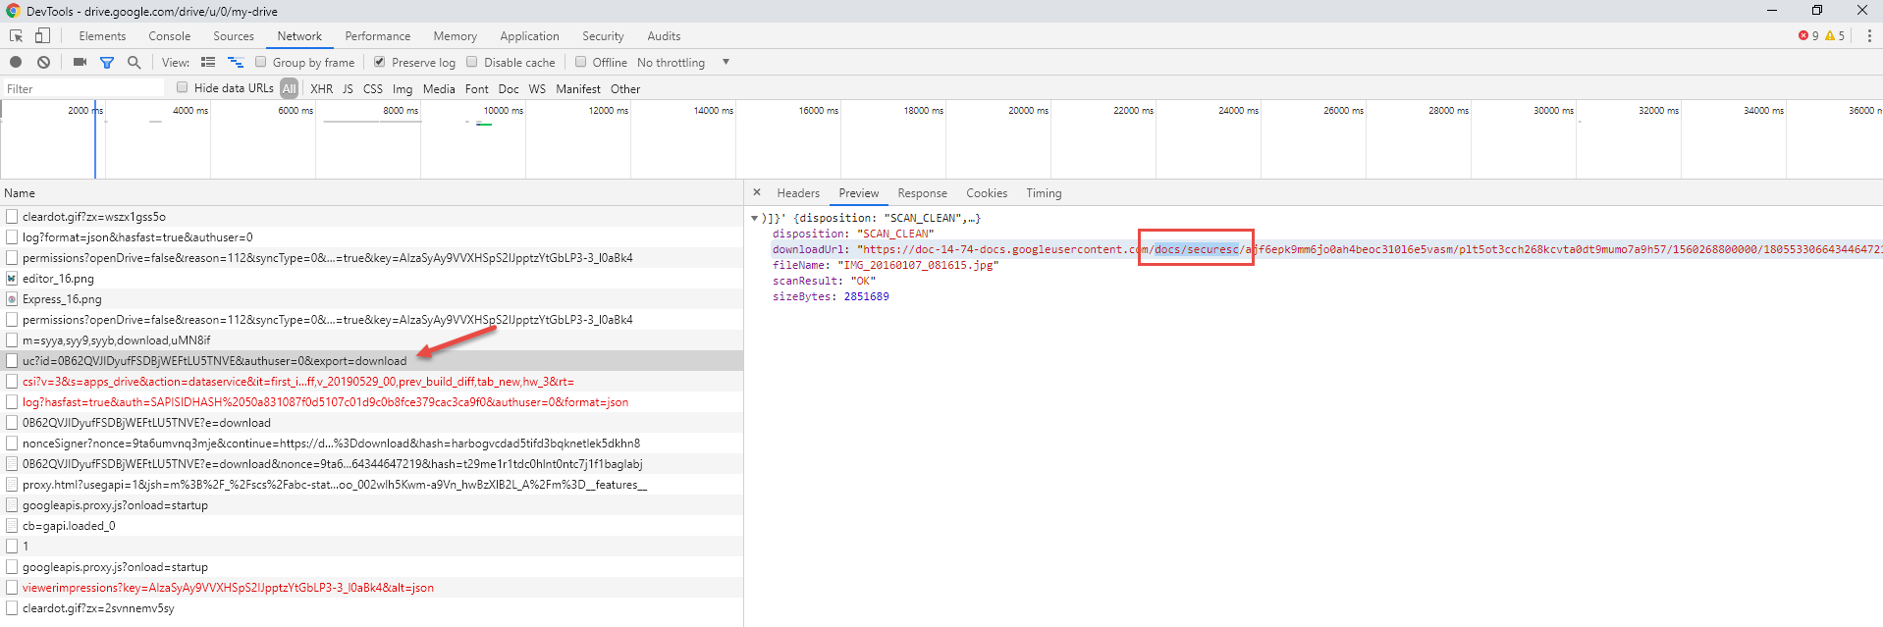Close the request details pane
The width and height of the screenshot is (1883, 627).
(x=757, y=192)
